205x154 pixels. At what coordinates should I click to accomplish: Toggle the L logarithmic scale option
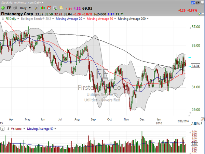195,124
